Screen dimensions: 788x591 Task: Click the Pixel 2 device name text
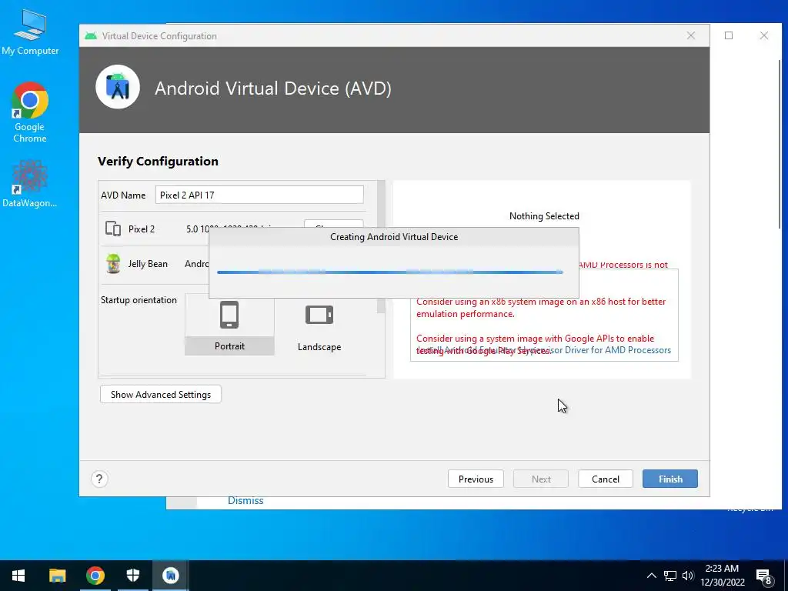pos(142,229)
